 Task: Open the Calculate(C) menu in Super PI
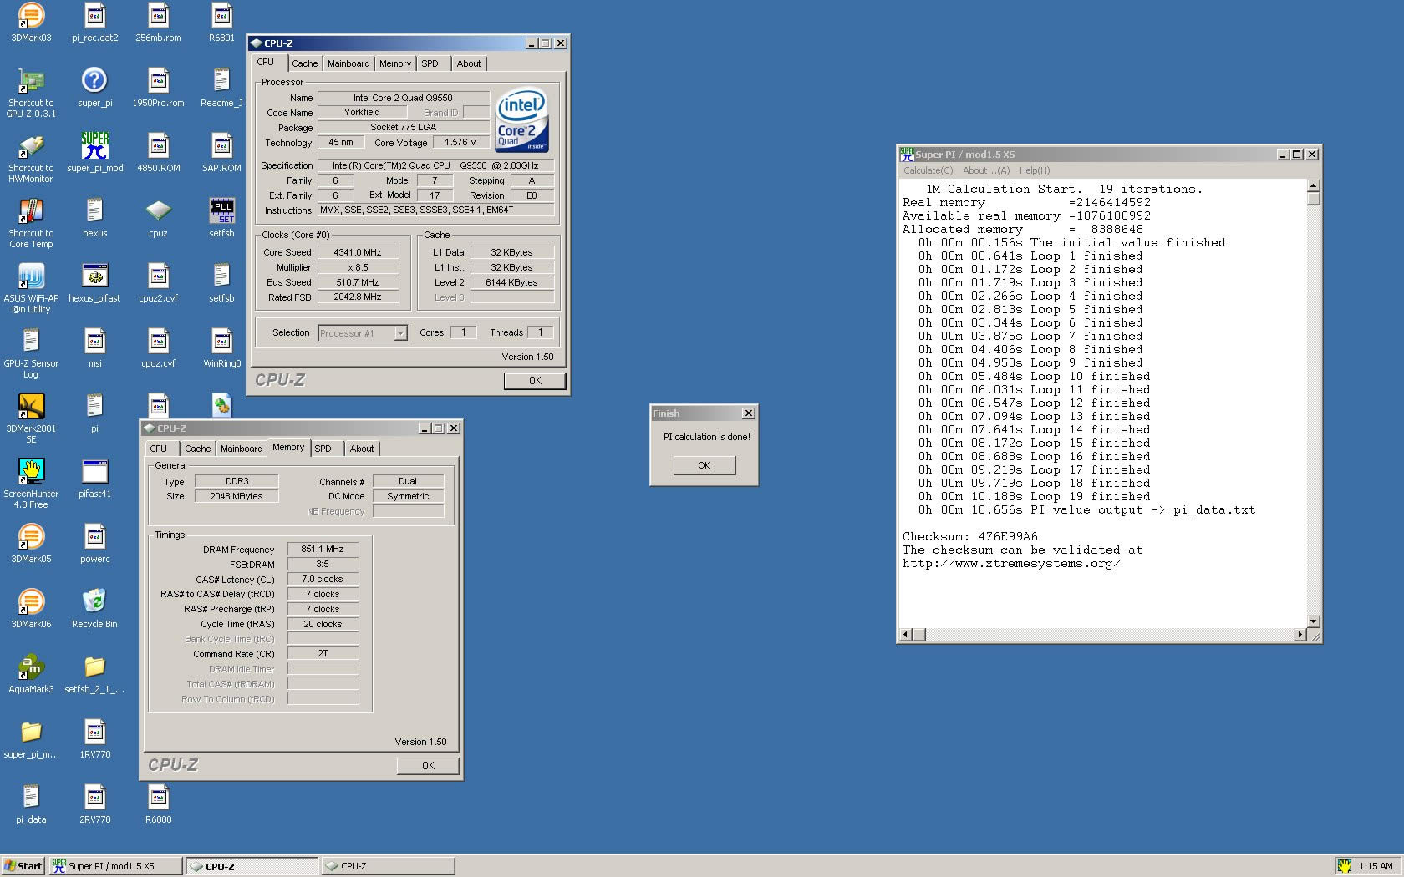click(x=928, y=170)
